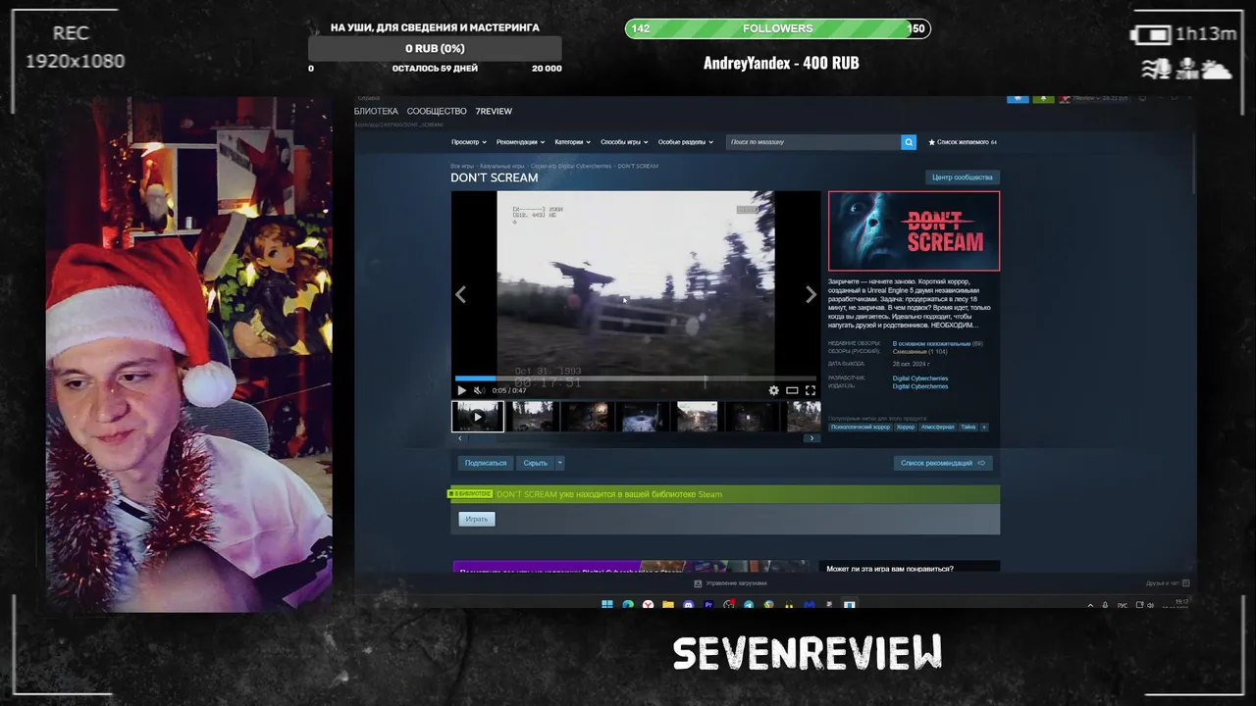Click the Играть play button
Viewport: 1256px width, 706px height.
coord(477,519)
